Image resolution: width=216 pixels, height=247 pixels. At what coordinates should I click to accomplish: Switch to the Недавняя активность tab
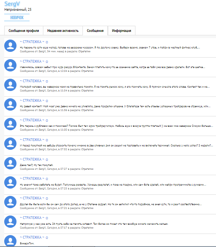[63, 31]
